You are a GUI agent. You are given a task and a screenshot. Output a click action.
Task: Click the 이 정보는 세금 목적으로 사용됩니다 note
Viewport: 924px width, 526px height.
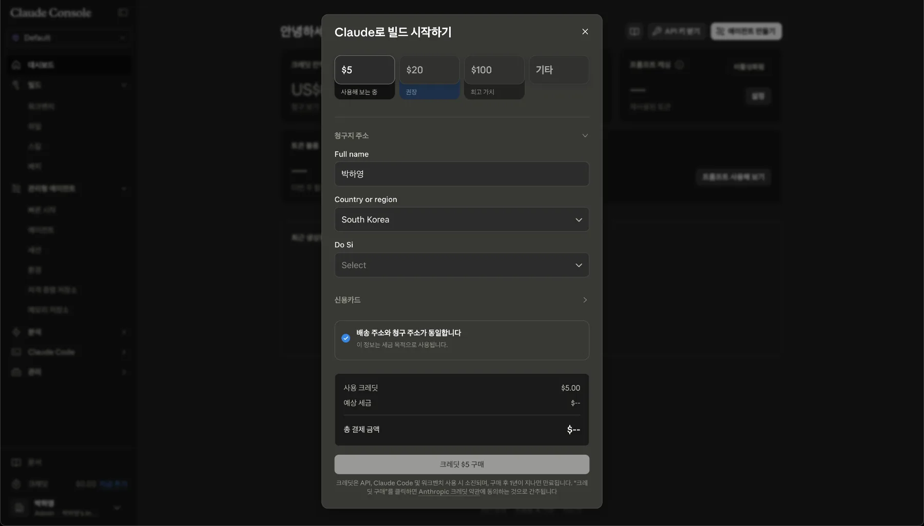(x=402, y=345)
